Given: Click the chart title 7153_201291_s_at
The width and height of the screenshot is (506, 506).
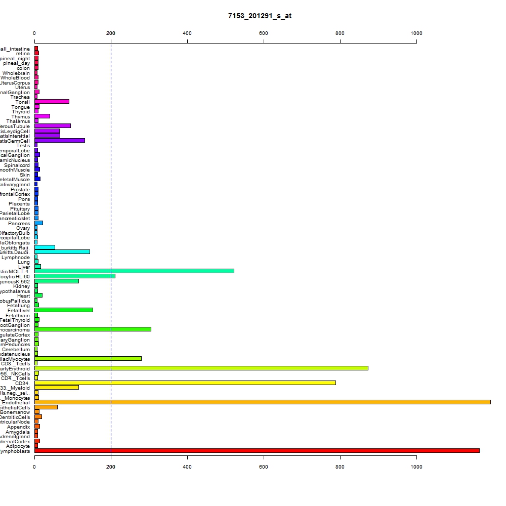Looking at the screenshot, I should 260,16.
